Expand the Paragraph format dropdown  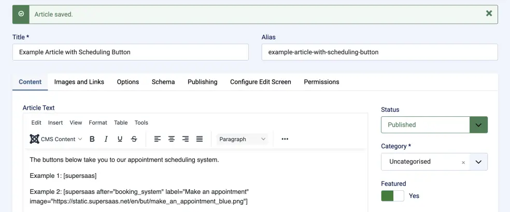(x=242, y=139)
